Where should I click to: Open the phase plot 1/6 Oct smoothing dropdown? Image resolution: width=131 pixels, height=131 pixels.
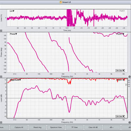[120, 70]
